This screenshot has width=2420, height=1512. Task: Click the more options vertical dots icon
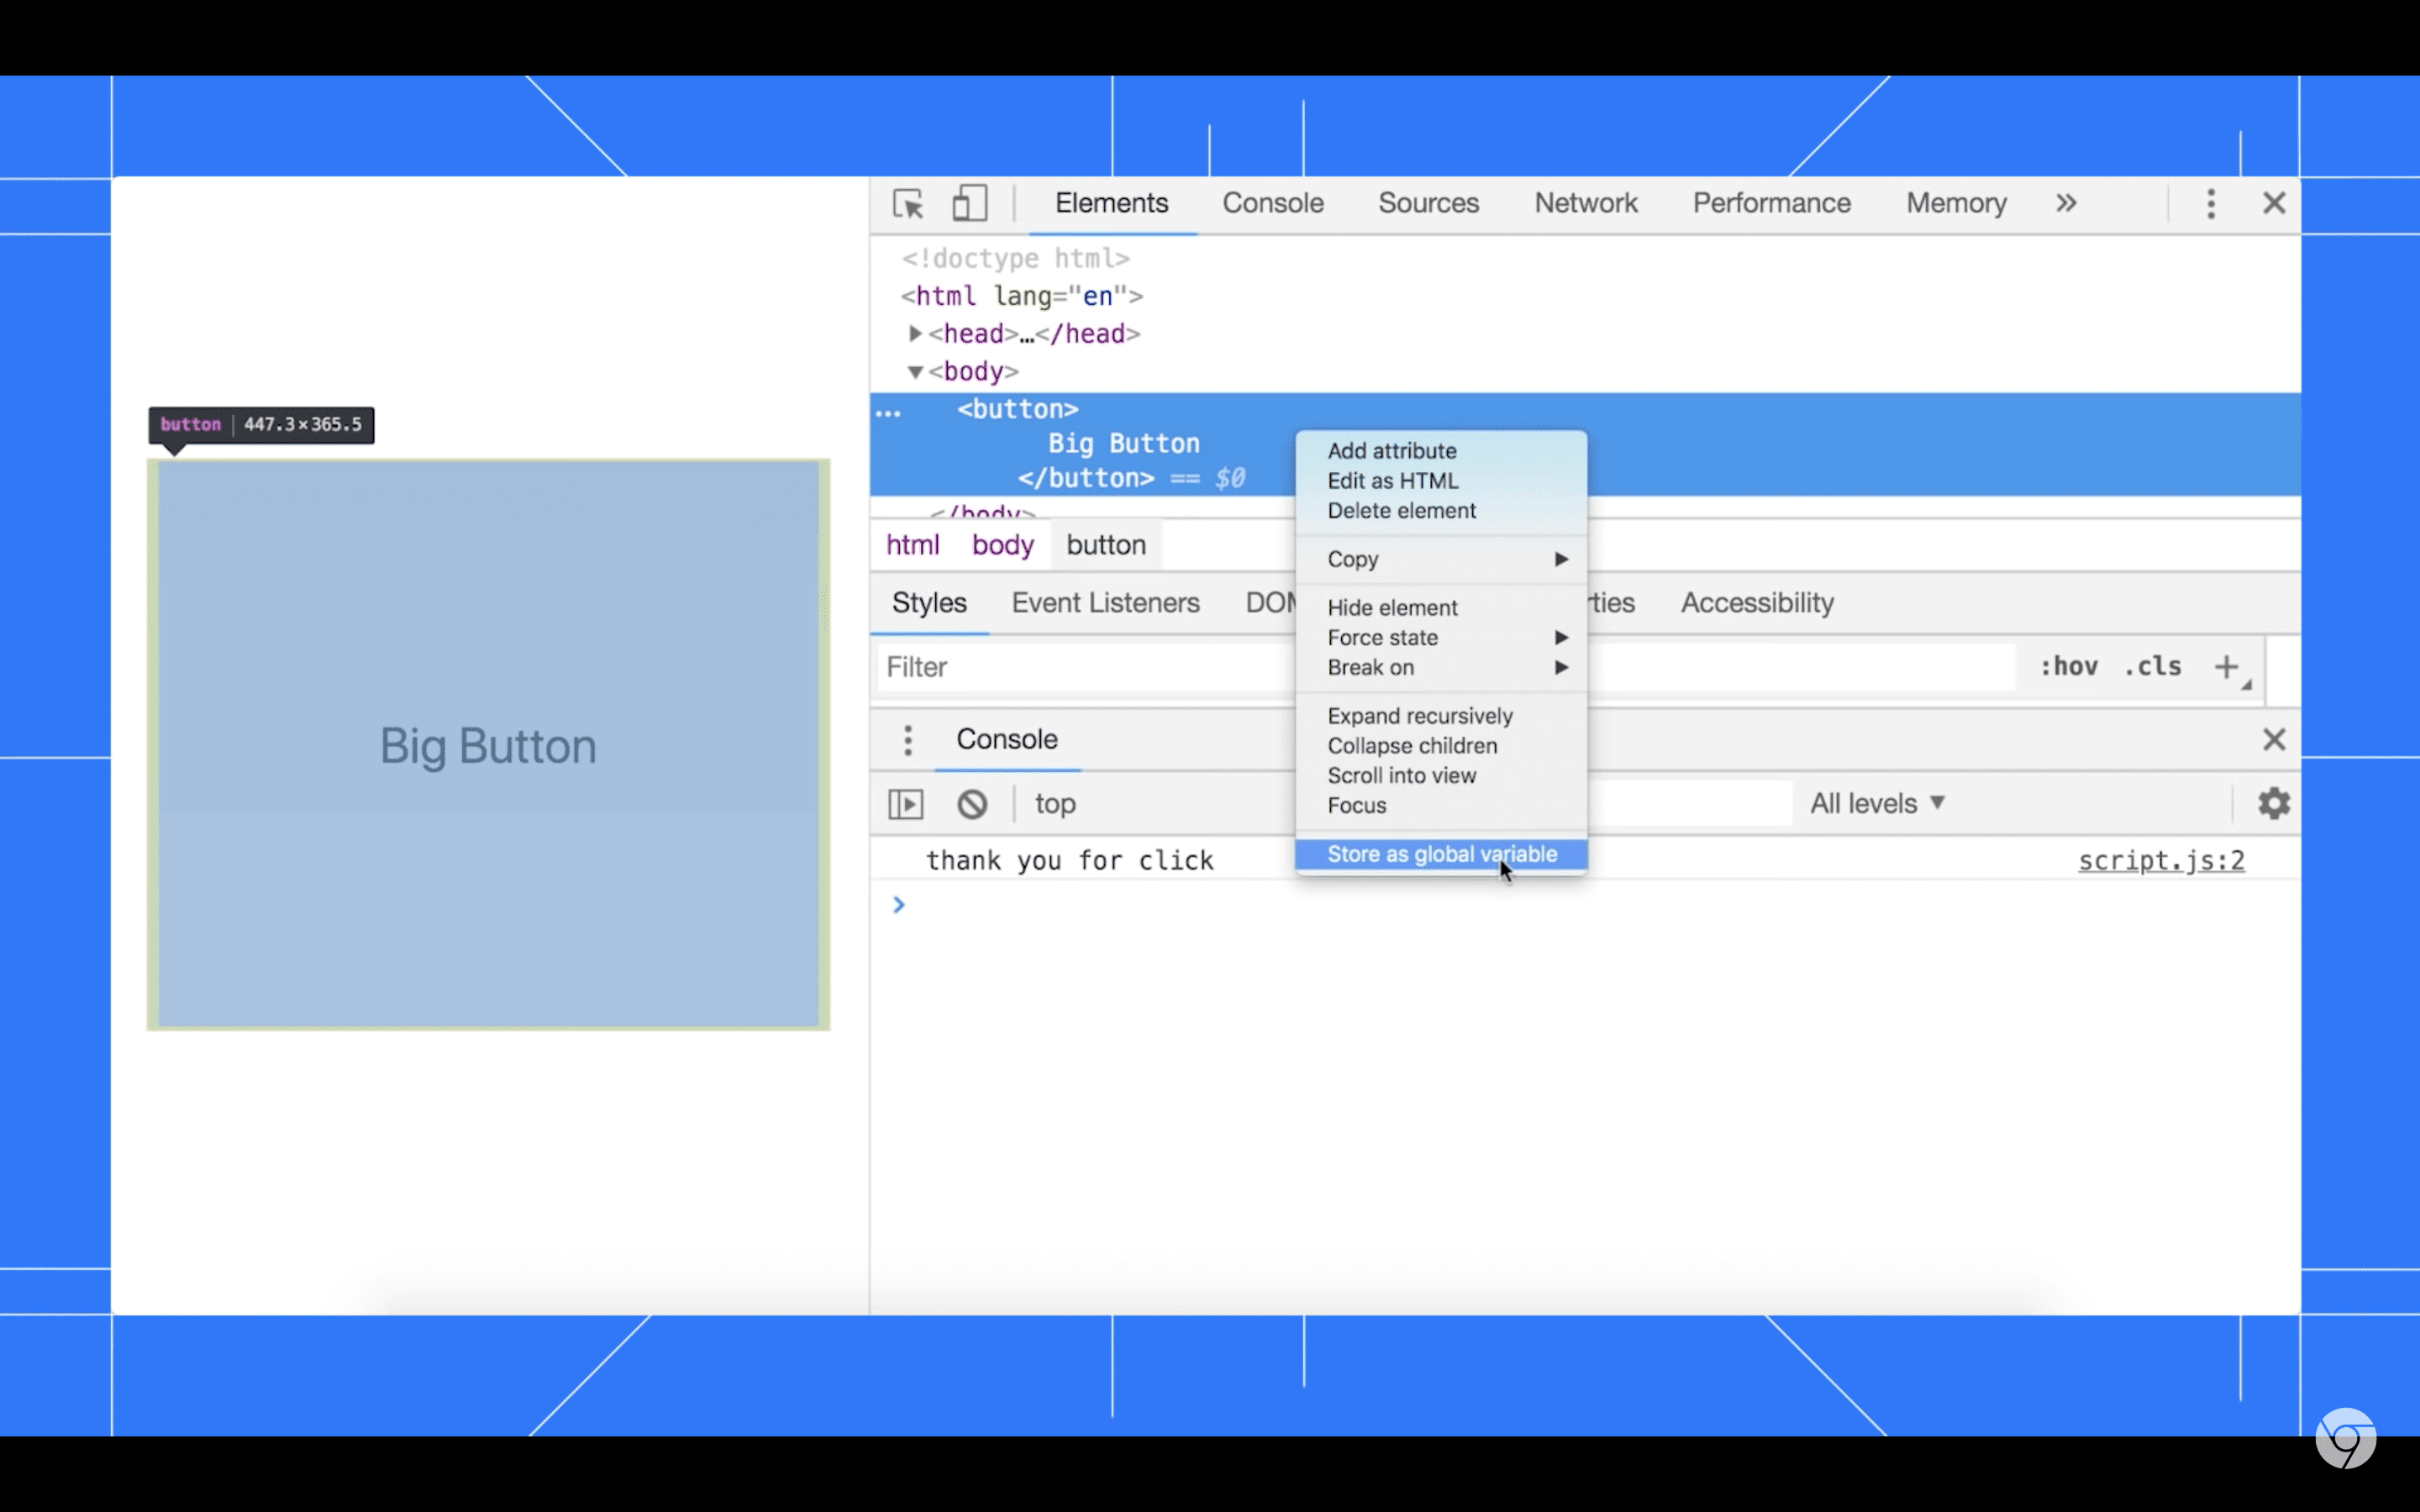click(2211, 202)
